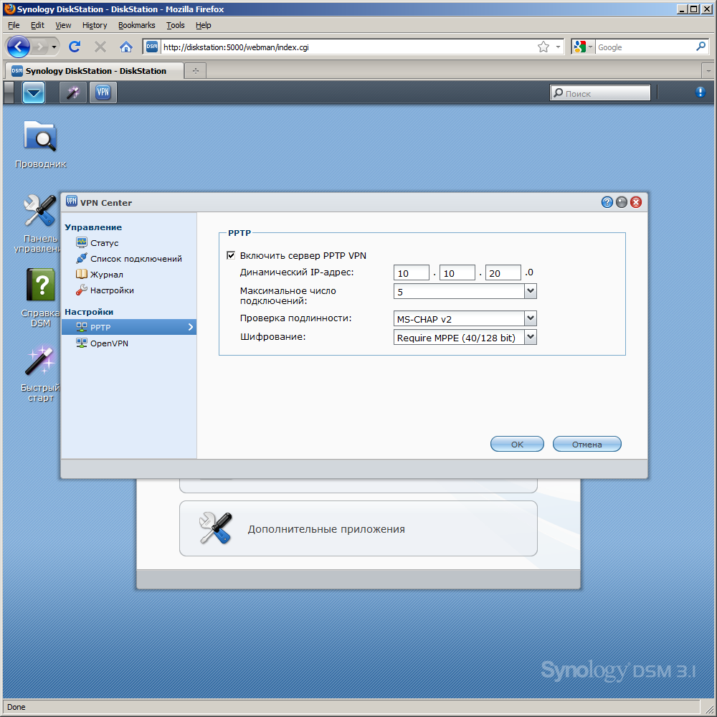Open Быстрый старт desktop icon
The width and height of the screenshot is (717, 717).
(x=40, y=374)
